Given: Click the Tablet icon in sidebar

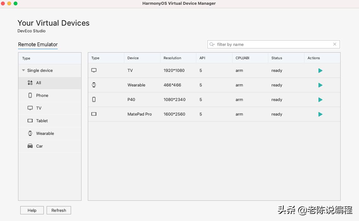Looking at the screenshot, I should click(x=30, y=121).
